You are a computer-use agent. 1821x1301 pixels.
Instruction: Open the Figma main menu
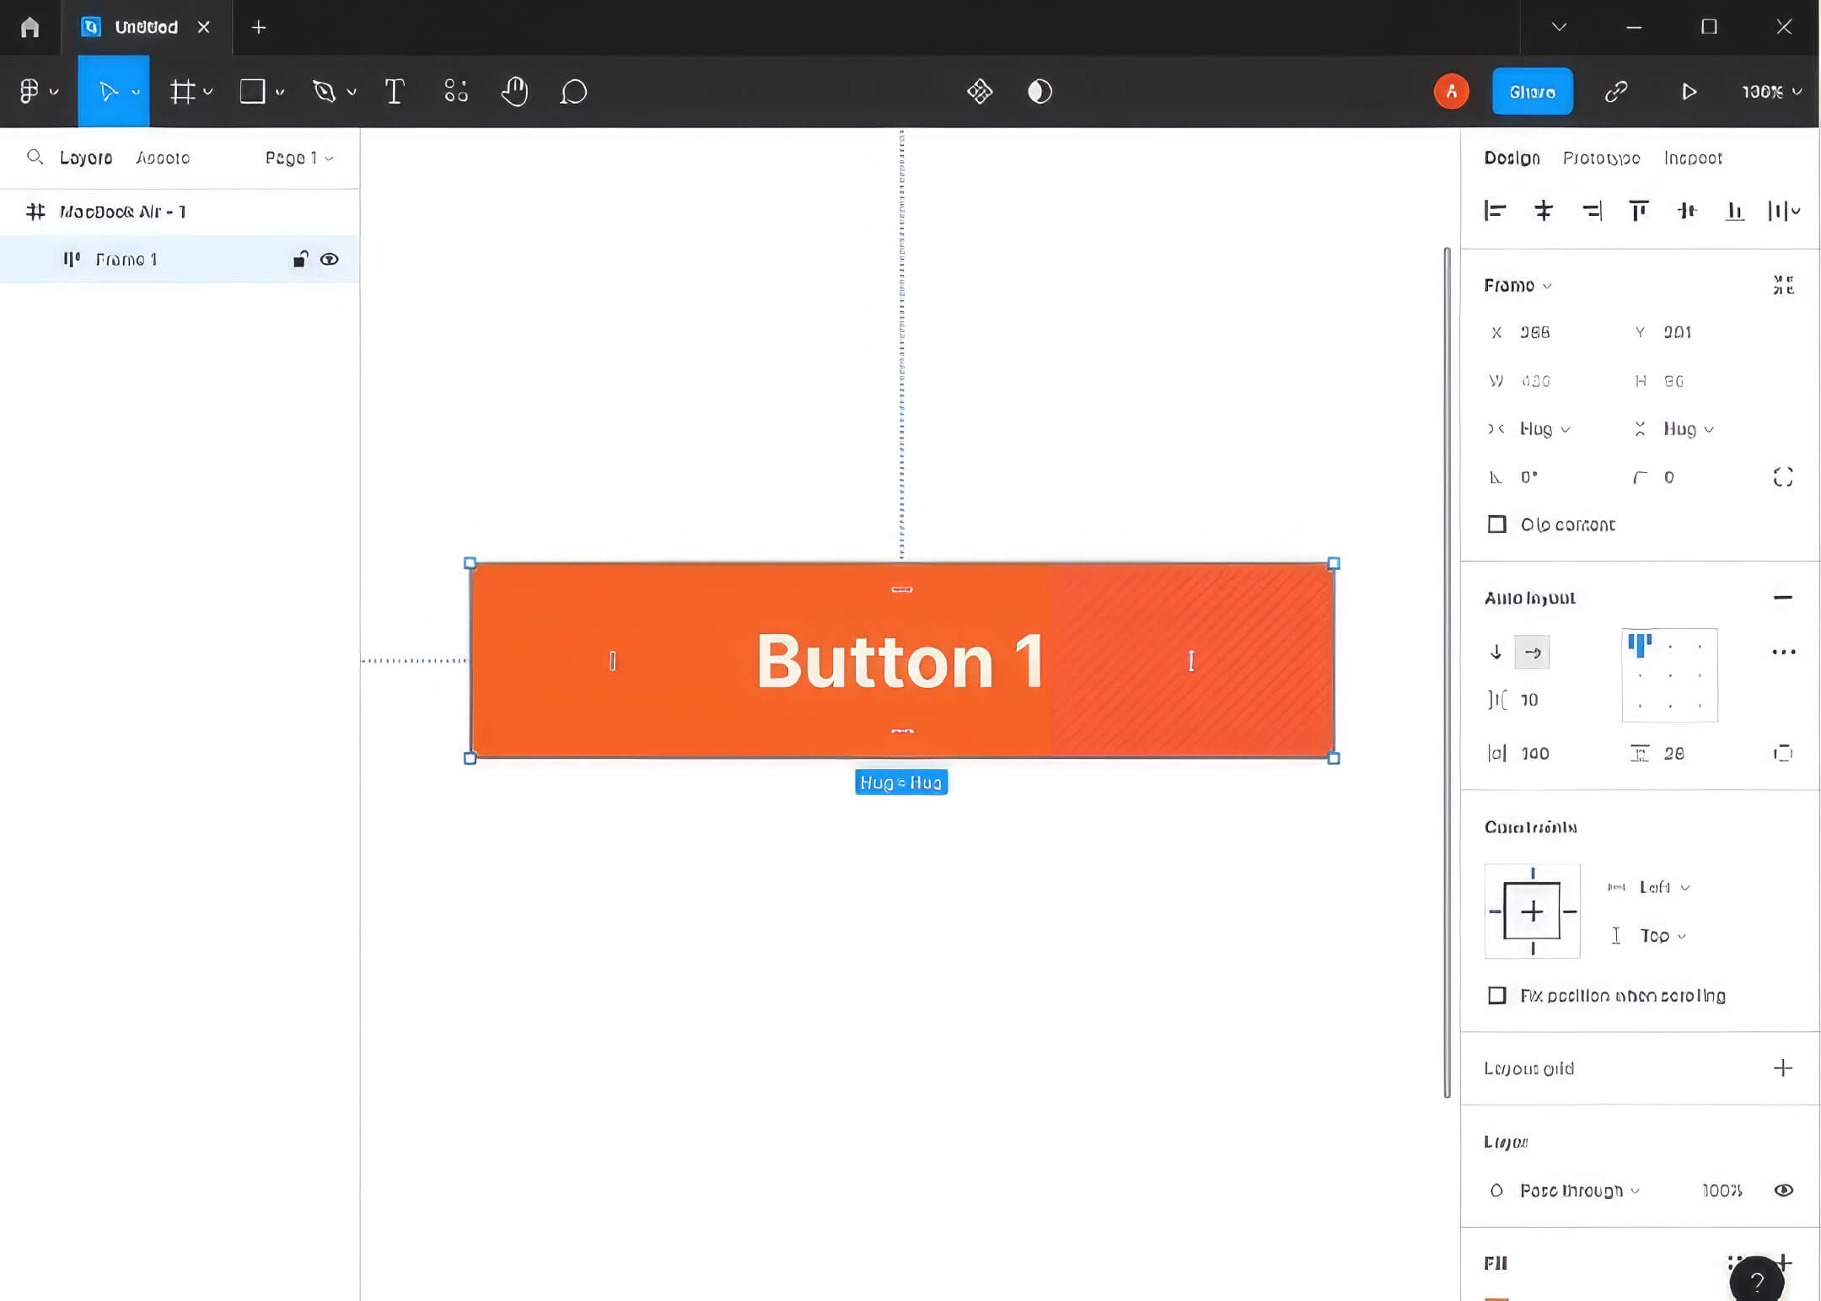[38, 91]
